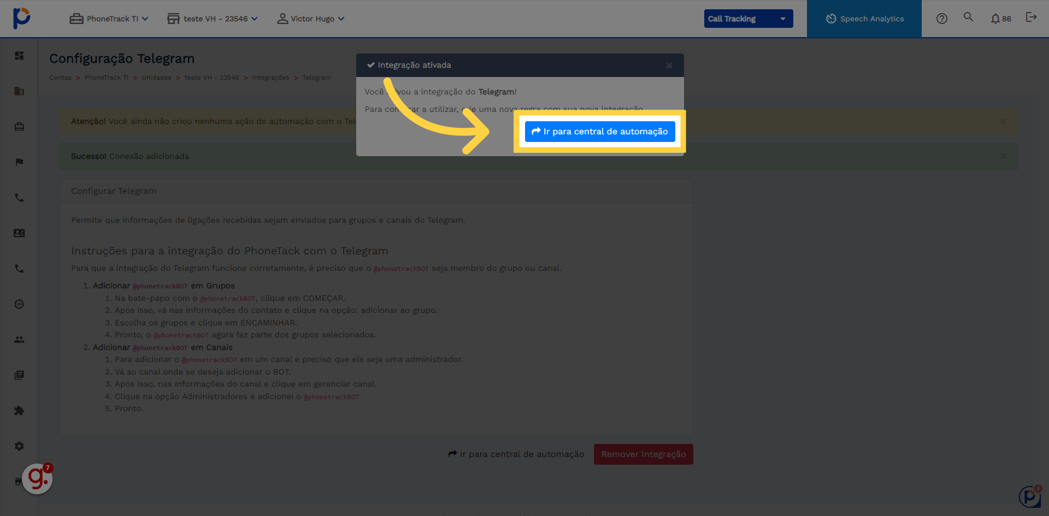This screenshot has height=516, width=1049.
Task: Click the circular target icon in sidebar
Action: tap(19, 304)
